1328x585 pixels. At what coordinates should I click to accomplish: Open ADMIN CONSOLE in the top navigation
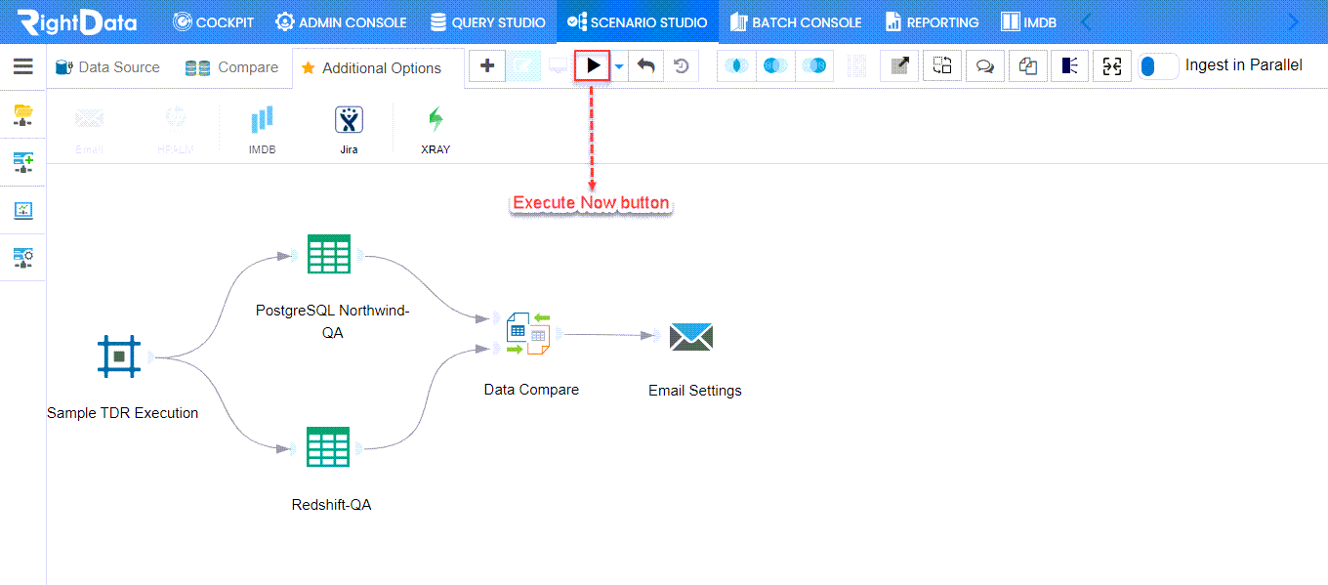pyautogui.click(x=341, y=21)
